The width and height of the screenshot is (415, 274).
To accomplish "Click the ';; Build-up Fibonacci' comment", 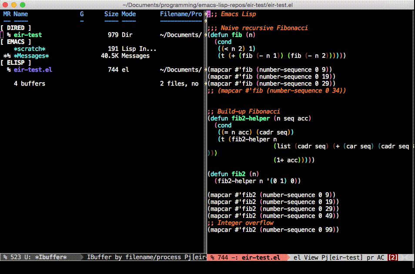I will coord(244,111).
